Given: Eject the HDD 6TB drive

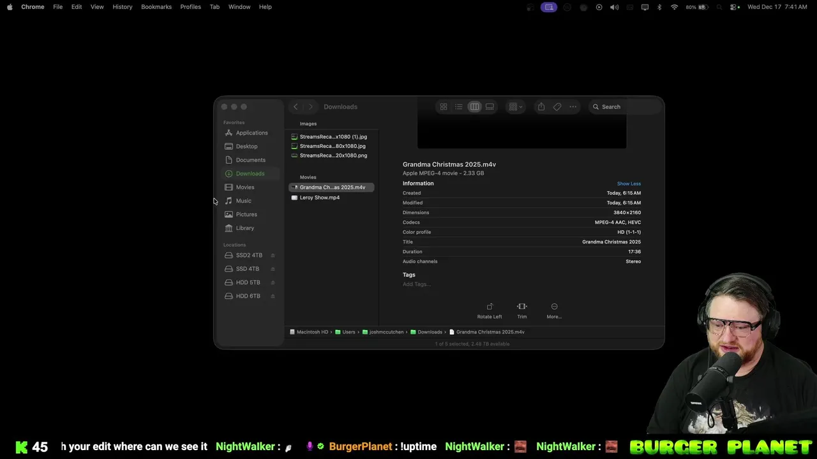Looking at the screenshot, I should click(273, 296).
